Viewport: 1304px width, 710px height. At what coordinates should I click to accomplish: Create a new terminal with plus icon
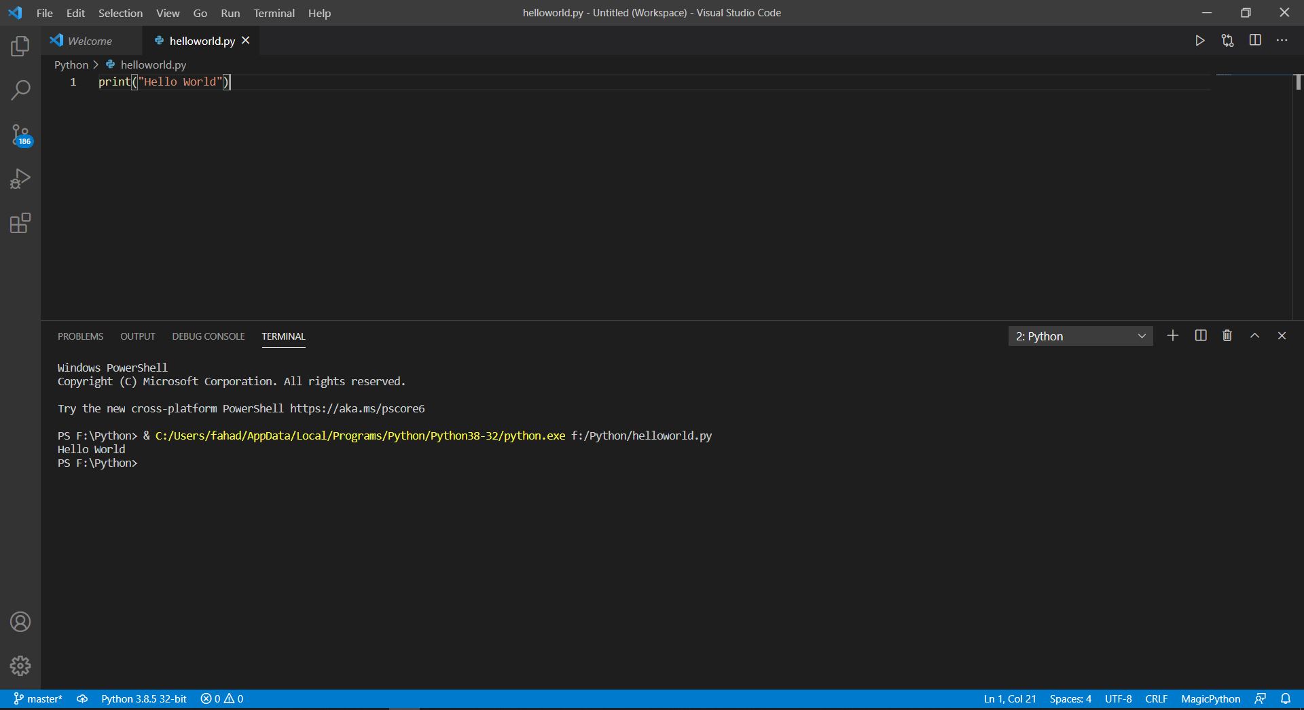point(1173,336)
